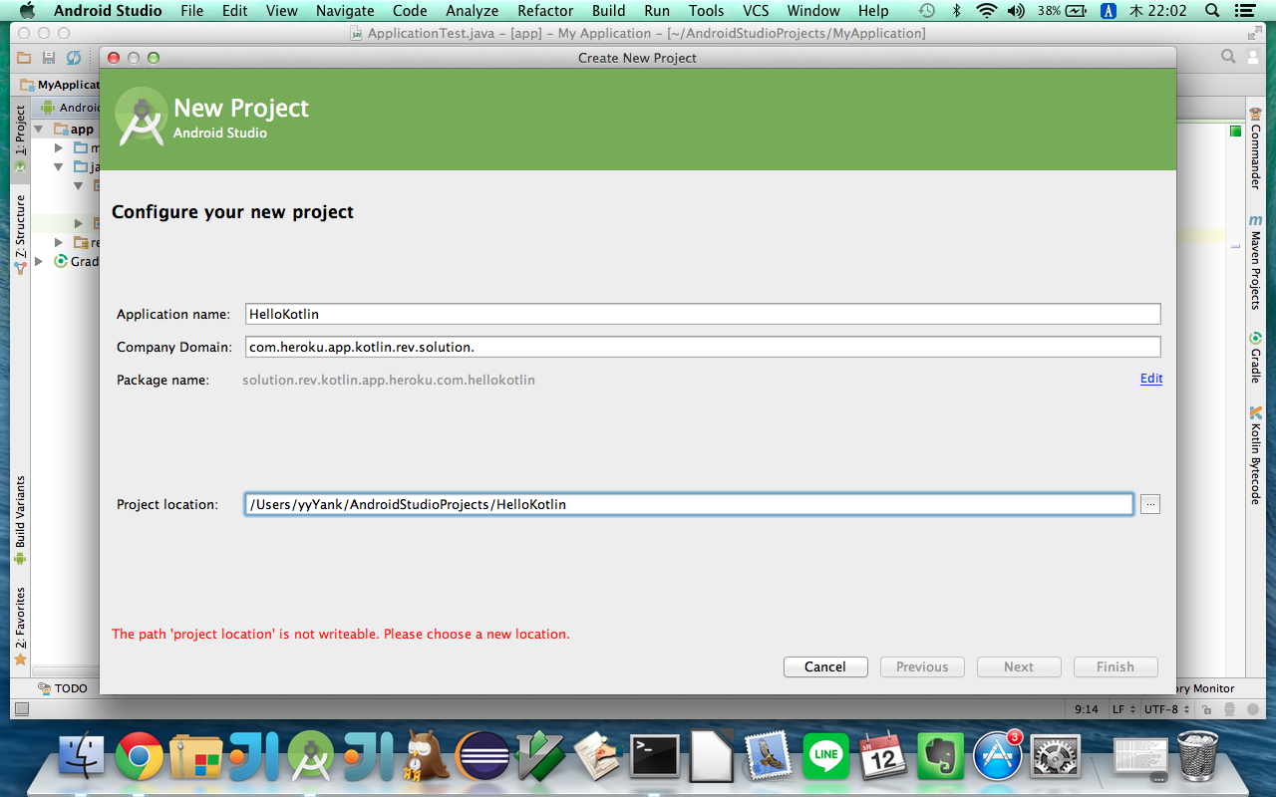
Task: Collapse the java folder tree node
Action: (x=59, y=167)
